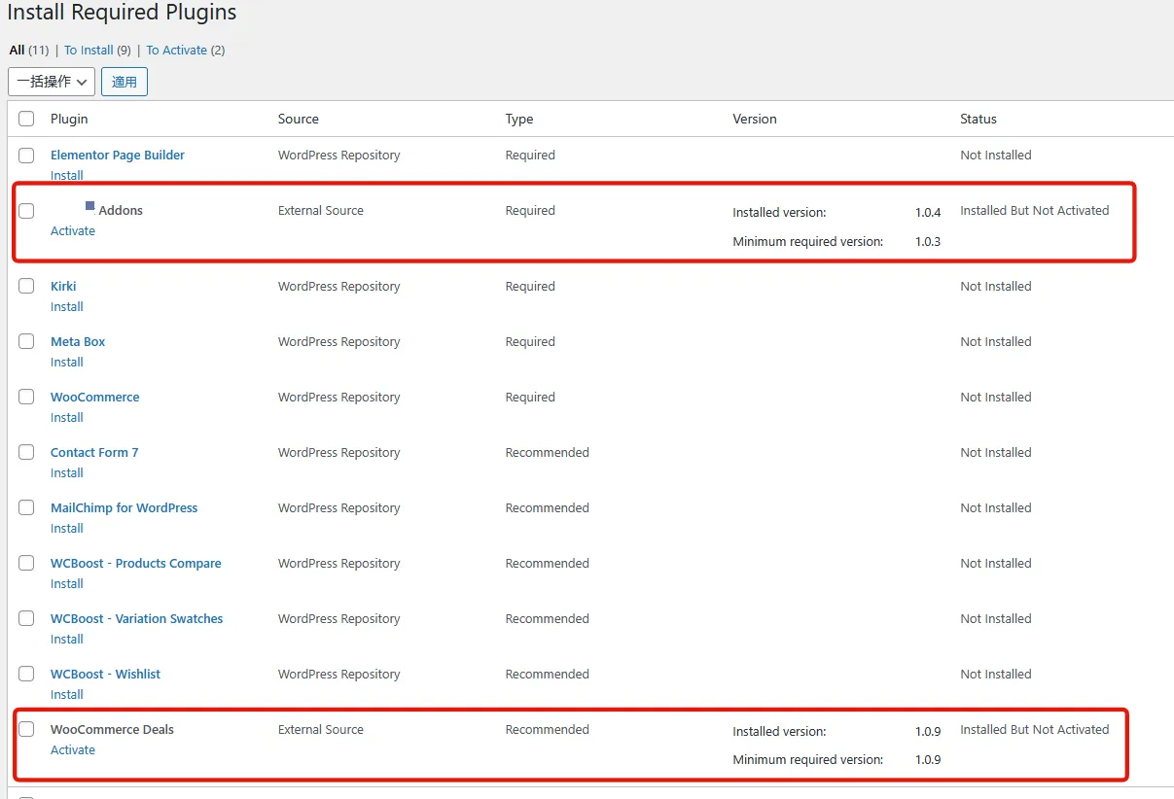Viewport: 1174px width, 799px height.
Task: Click the Plugin column header
Action: (x=69, y=119)
